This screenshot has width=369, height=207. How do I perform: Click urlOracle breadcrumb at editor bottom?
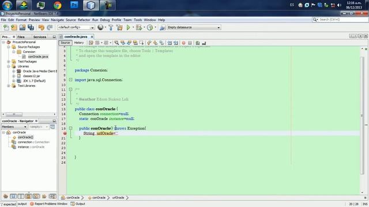(118, 198)
